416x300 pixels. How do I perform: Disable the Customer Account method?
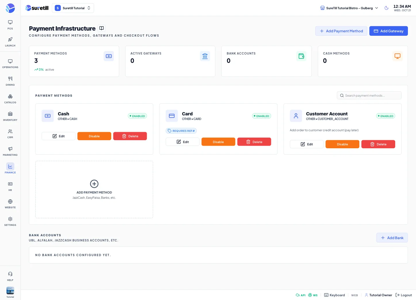pos(342,144)
